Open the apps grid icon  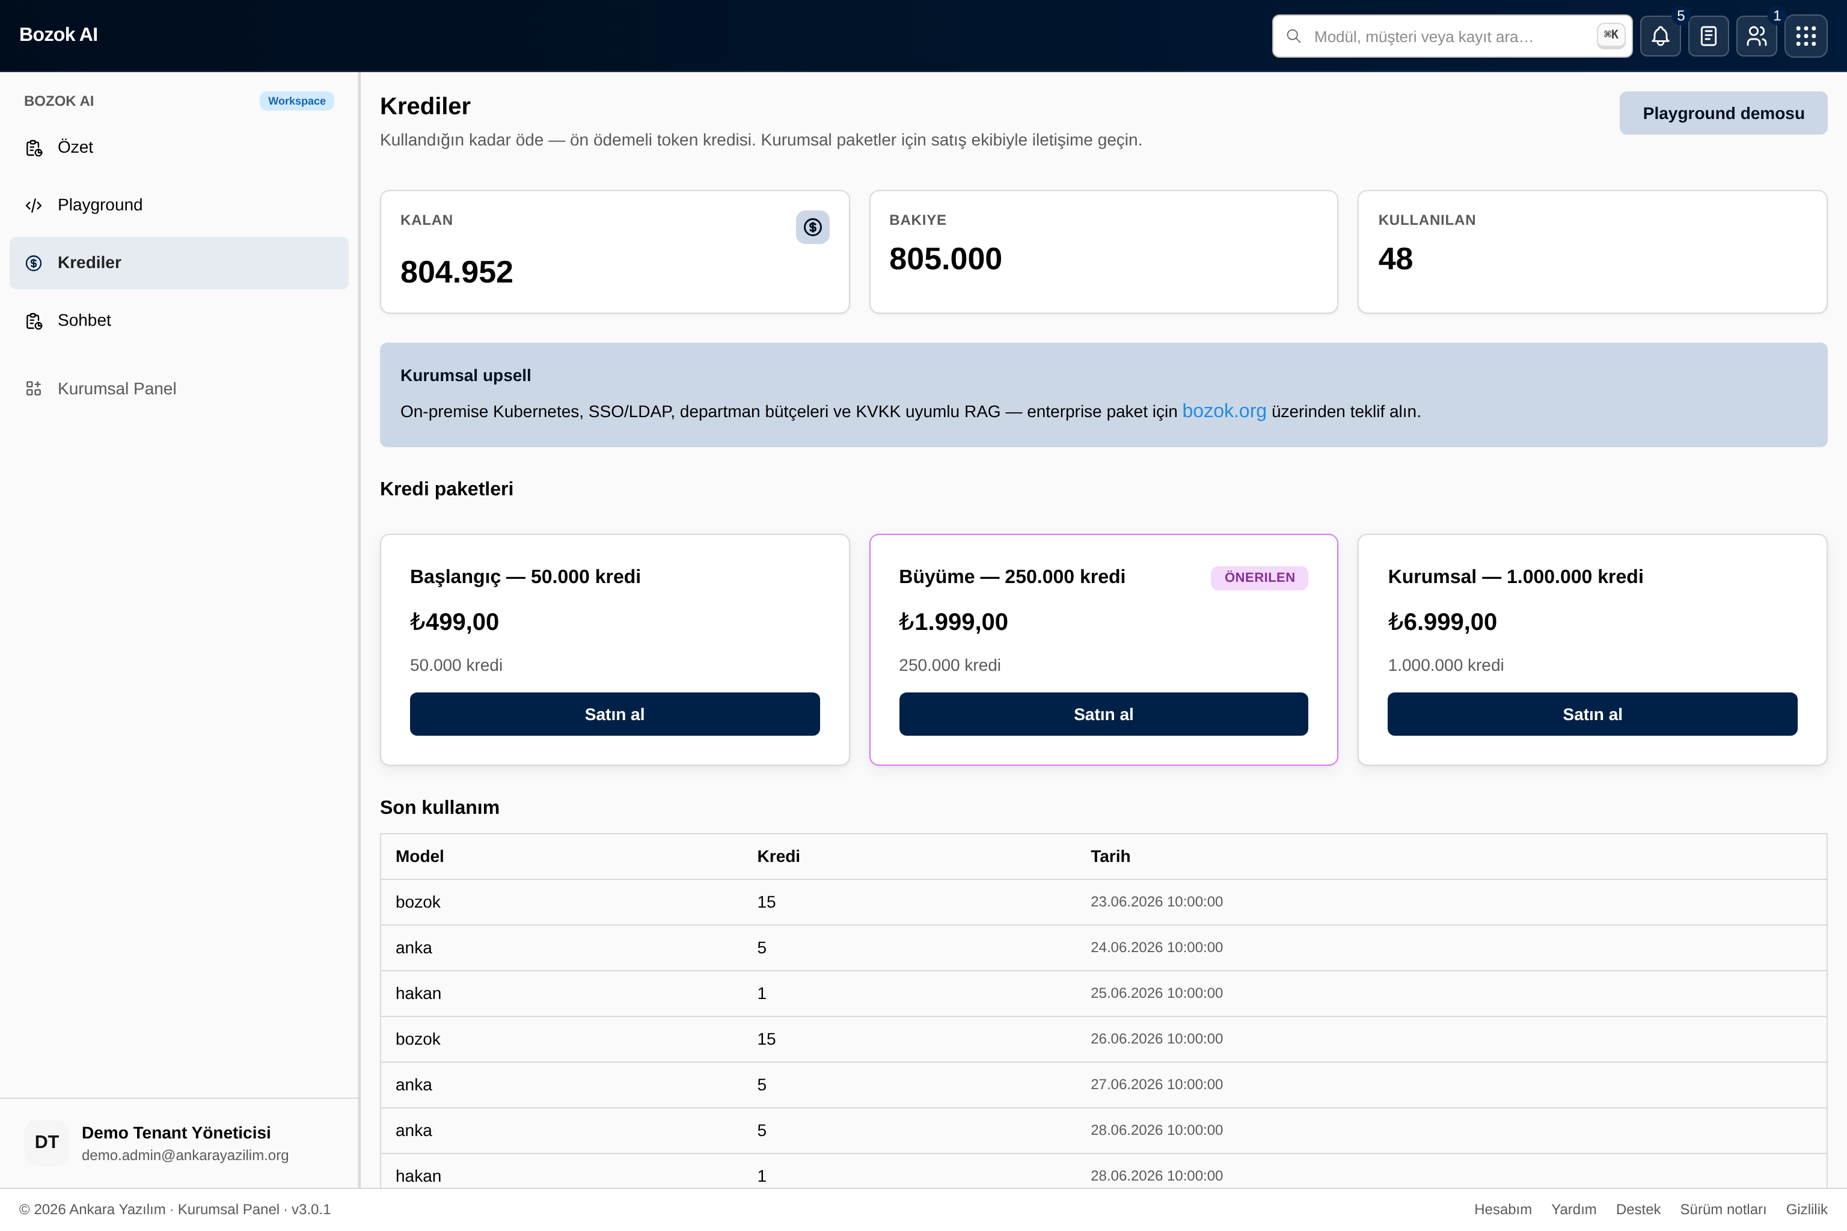coord(1806,36)
